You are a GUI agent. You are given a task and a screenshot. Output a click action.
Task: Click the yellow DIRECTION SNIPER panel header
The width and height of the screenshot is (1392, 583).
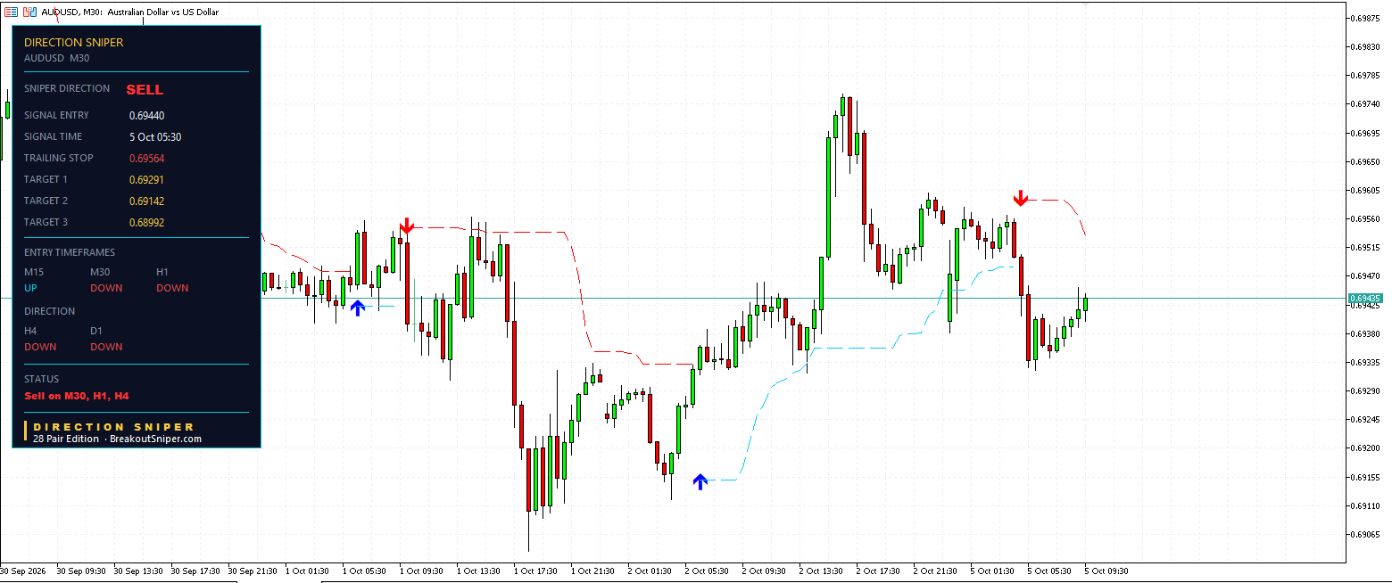(x=74, y=42)
